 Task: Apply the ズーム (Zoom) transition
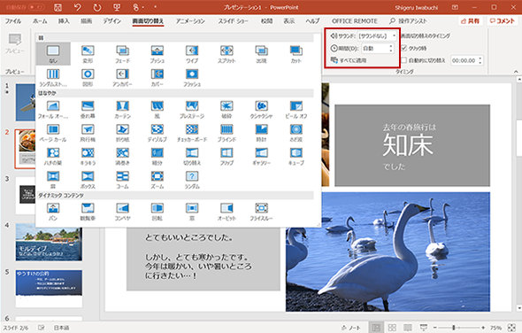point(157,179)
